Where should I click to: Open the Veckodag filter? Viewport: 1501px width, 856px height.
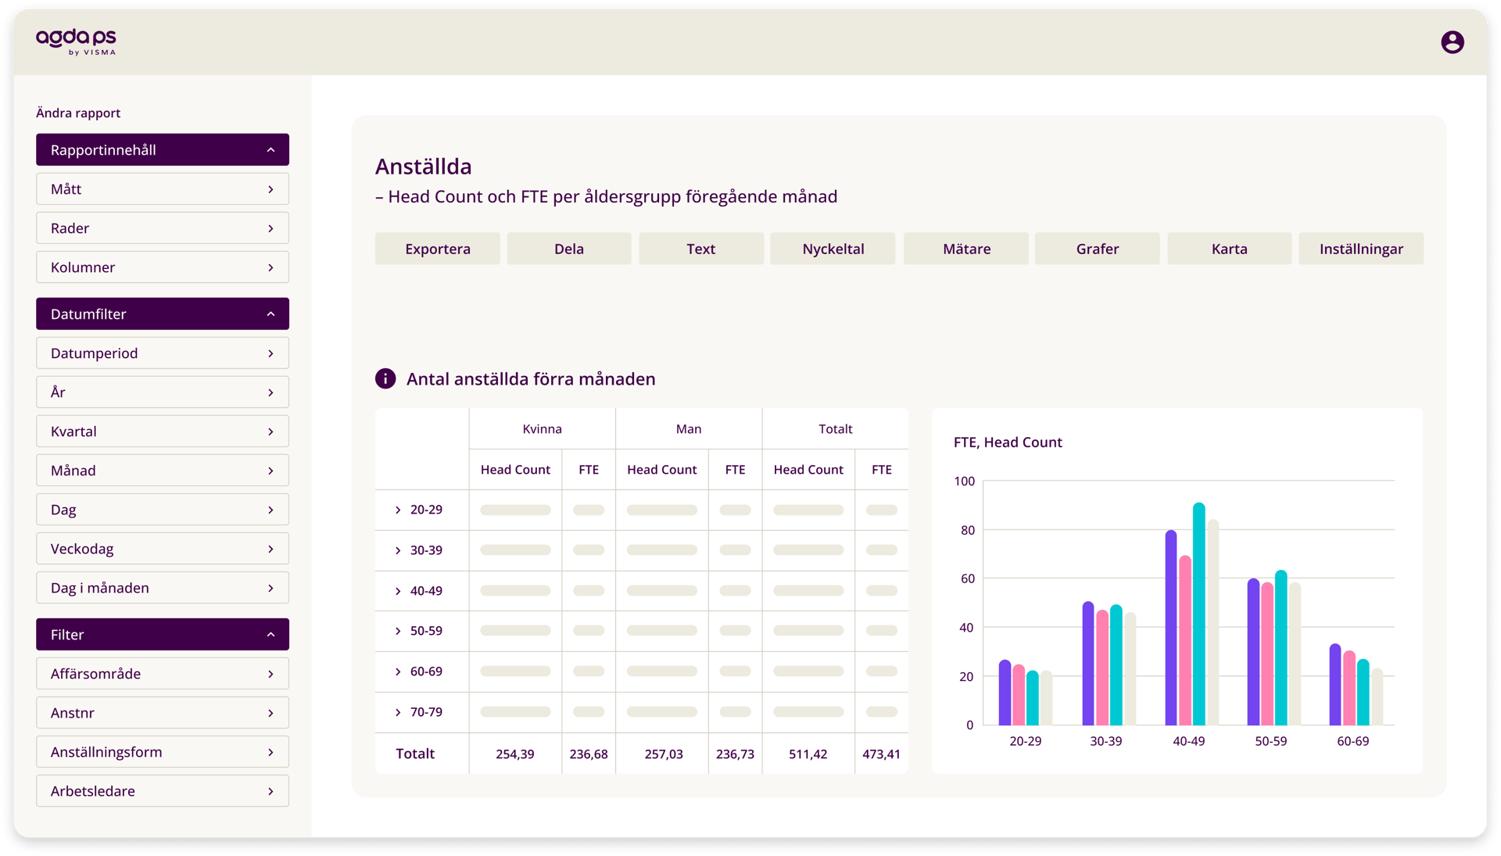(x=162, y=548)
